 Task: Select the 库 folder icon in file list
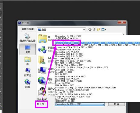click(42, 39)
